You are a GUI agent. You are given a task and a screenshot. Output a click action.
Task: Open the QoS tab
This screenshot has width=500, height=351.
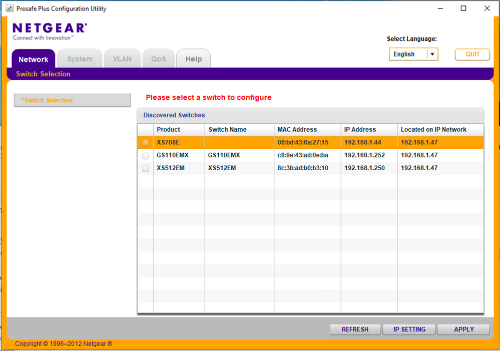159,59
